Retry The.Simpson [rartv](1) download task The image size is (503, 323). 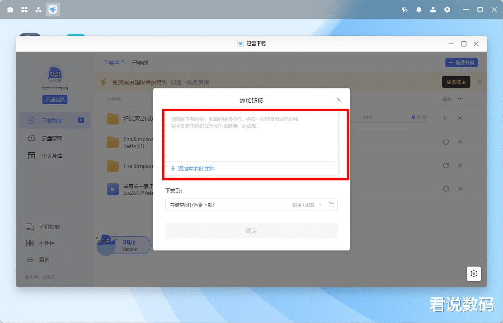446,142
